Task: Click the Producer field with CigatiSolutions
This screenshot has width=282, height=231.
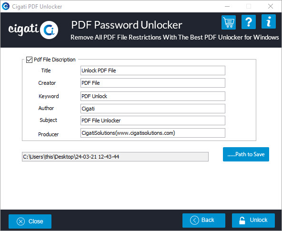Action: click(153, 133)
